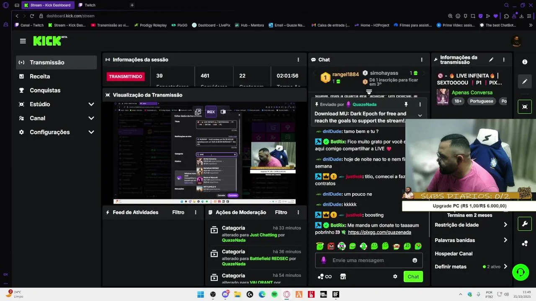Click the three-dots cluster icon in the right rail
The image size is (536, 301).
(525, 244)
